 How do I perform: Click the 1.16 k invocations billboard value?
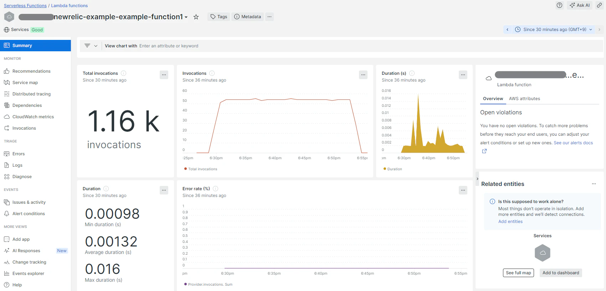coord(123,121)
